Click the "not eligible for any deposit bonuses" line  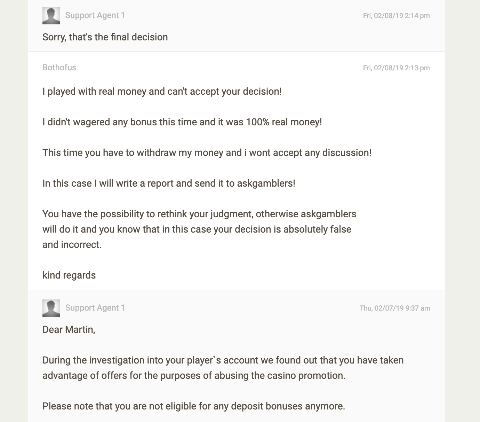[x=194, y=406]
